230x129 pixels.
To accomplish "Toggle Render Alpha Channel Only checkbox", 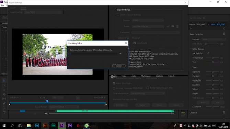I will tap(148, 88).
